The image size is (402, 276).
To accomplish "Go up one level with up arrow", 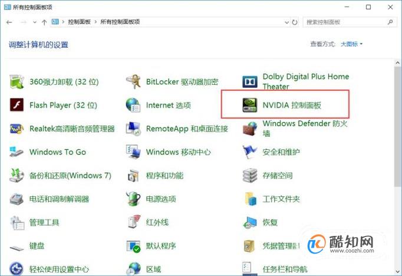I will (x=44, y=22).
